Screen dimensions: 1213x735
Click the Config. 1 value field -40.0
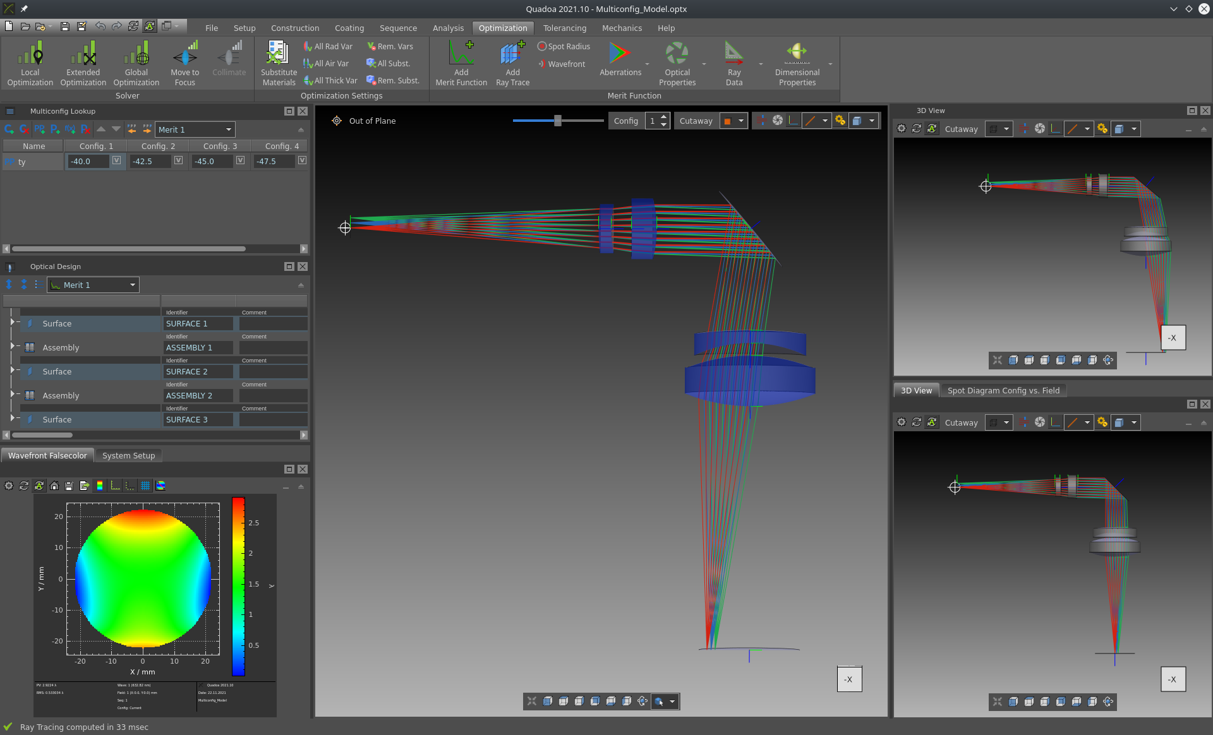tap(88, 161)
